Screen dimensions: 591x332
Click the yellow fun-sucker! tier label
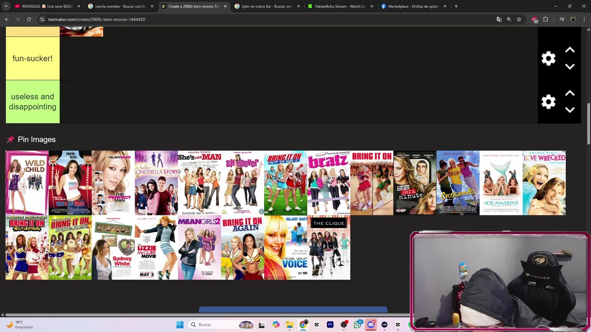32,59
